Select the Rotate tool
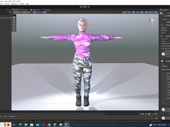 pyautogui.click(x=14, y=22)
